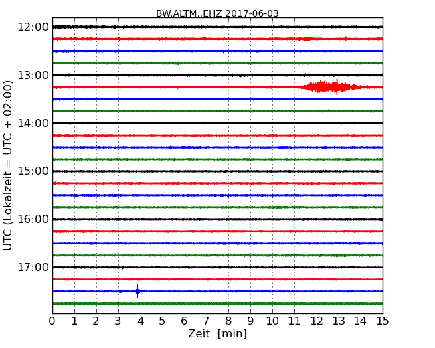Click the plot title BW.ALTM..EHZ 2017-06-03
This screenshot has width=435, height=348.
tap(217, 13)
